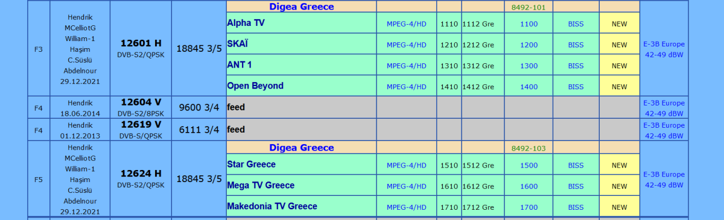Open the Alpha TV channel link

[x=246, y=23]
